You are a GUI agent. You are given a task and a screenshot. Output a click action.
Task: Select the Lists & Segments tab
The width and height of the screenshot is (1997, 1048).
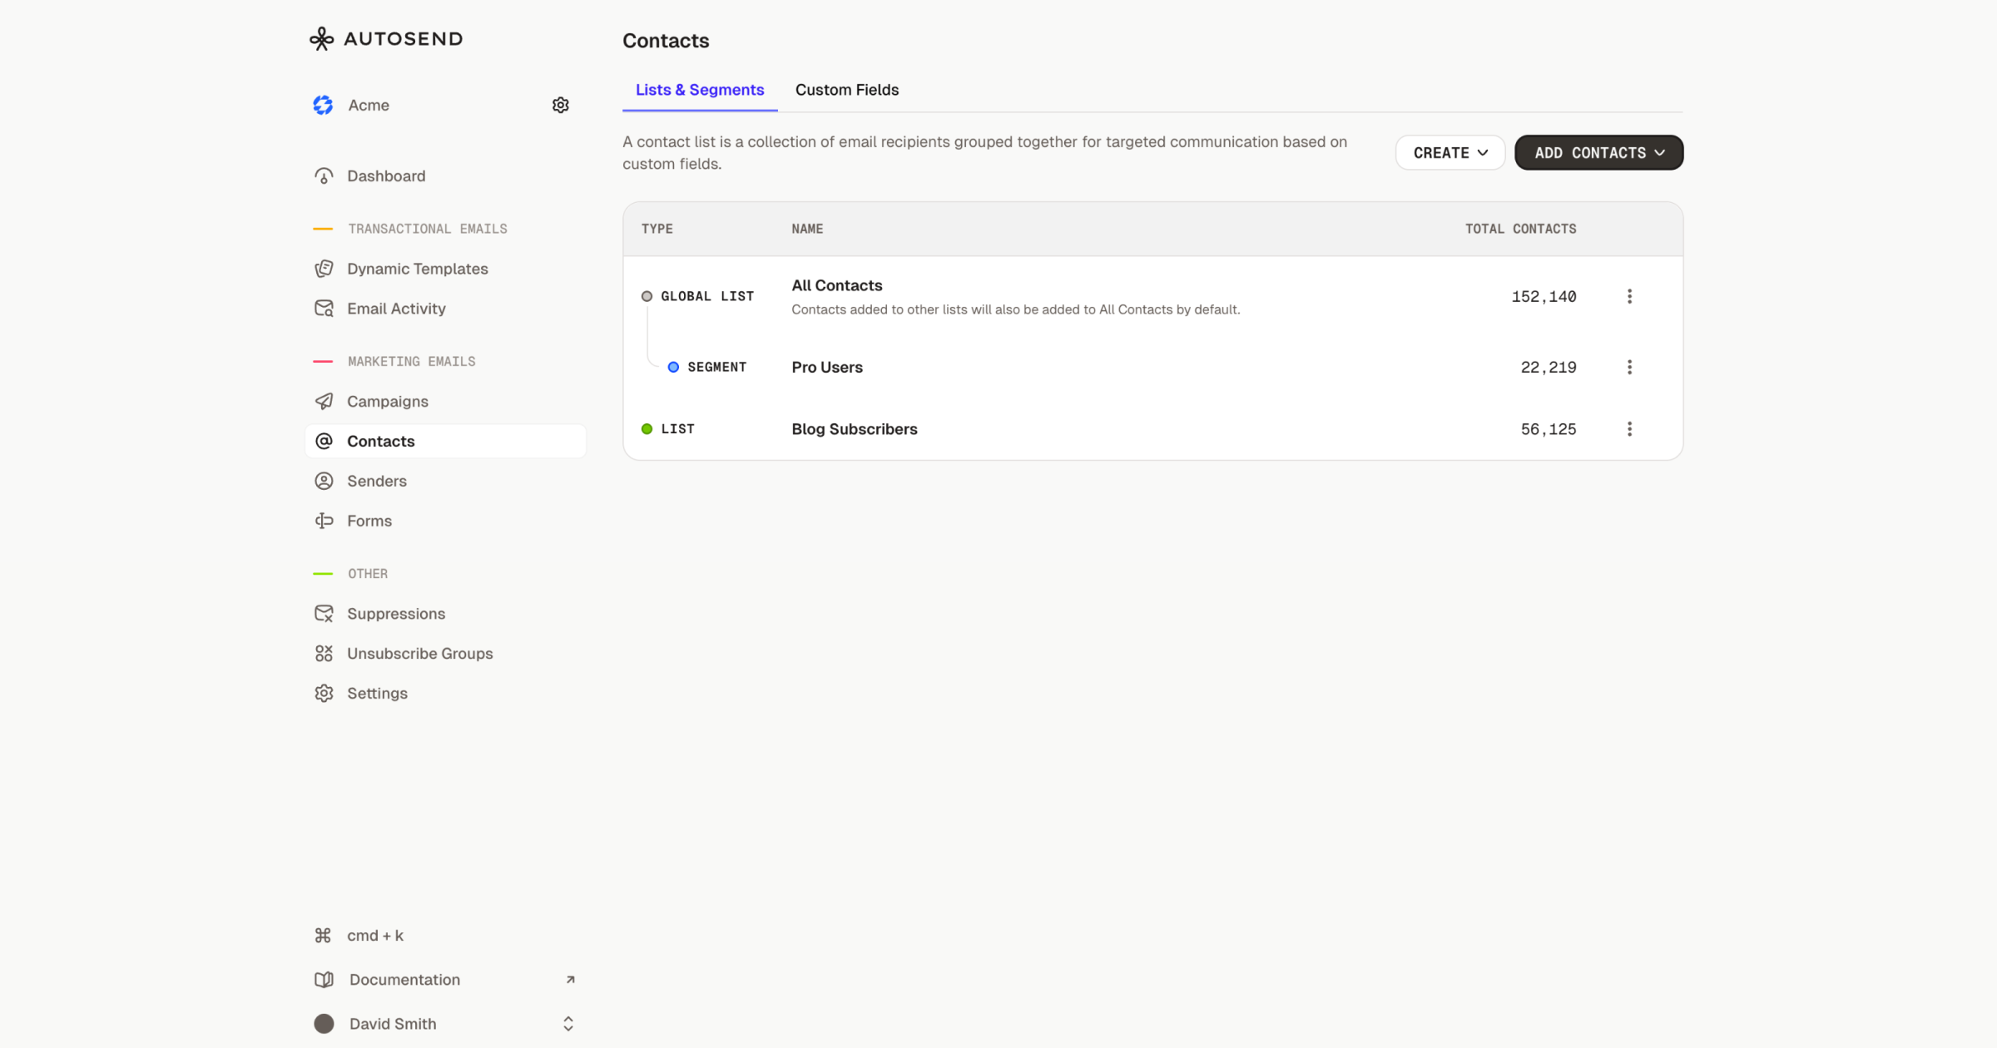[x=699, y=90]
